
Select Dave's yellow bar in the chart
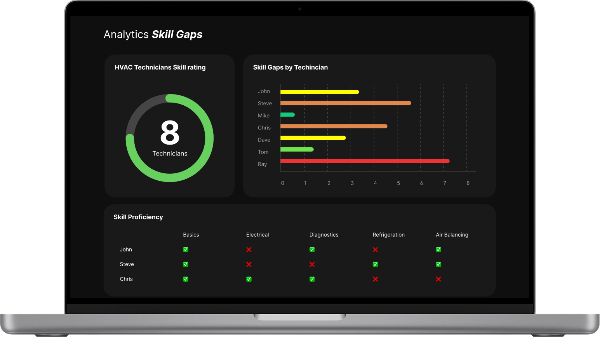tap(313, 138)
